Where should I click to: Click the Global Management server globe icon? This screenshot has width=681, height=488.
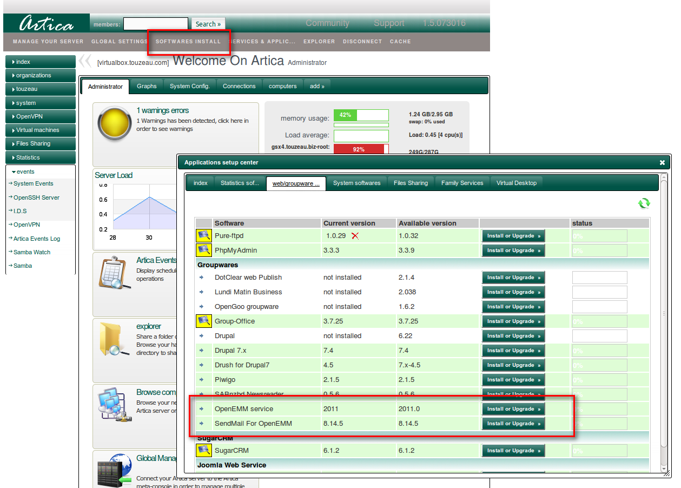(115, 471)
